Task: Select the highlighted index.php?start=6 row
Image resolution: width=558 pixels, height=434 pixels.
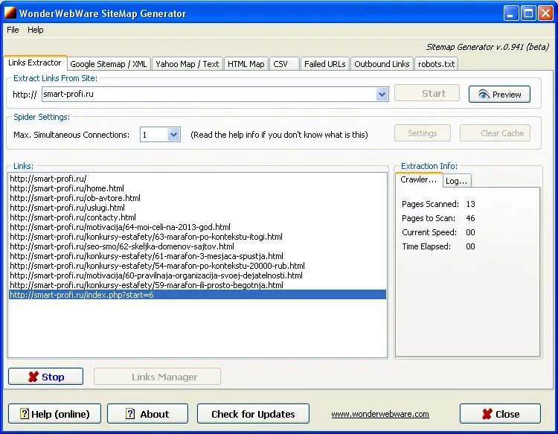Action: click(197, 295)
